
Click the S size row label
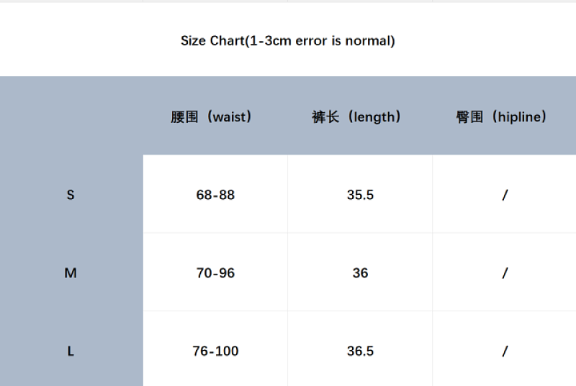tap(71, 195)
